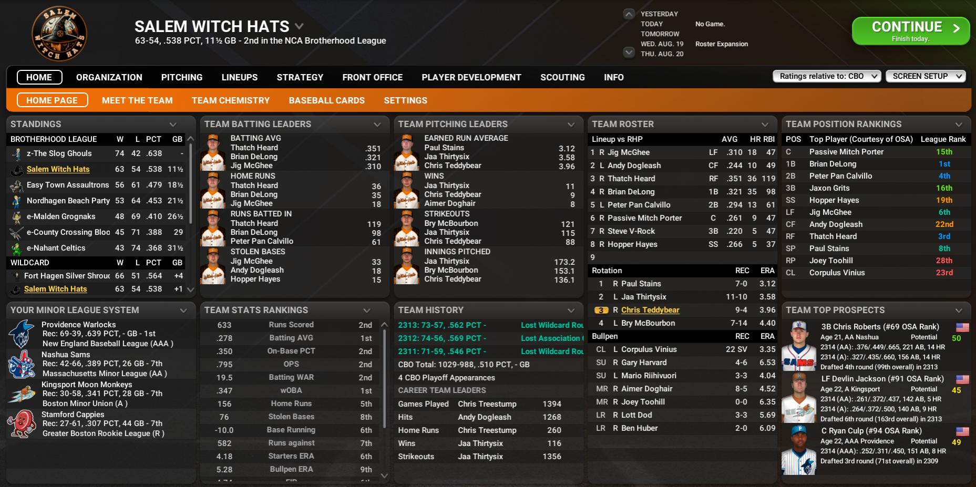
Task: Click the Home menu button
Action: (x=39, y=77)
